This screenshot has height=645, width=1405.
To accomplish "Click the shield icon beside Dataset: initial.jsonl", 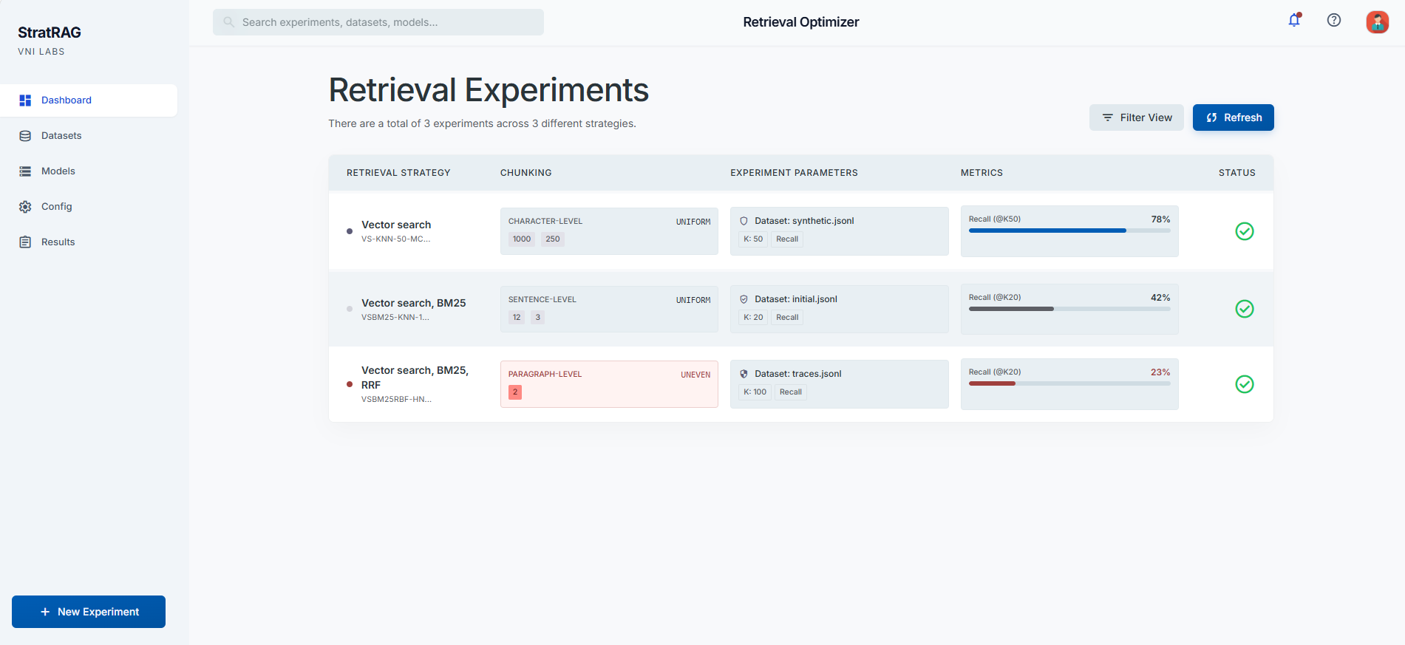I will (x=744, y=299).
